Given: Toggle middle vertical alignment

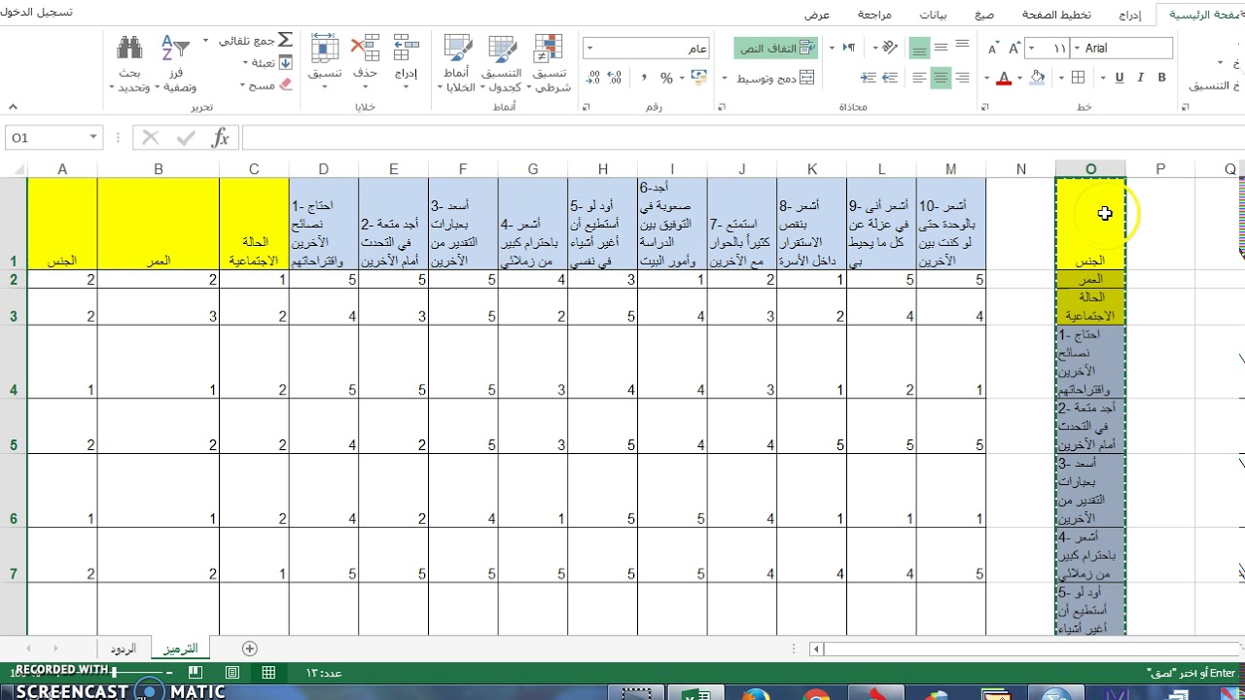Looking at the screenshot, I should [941, 48].
